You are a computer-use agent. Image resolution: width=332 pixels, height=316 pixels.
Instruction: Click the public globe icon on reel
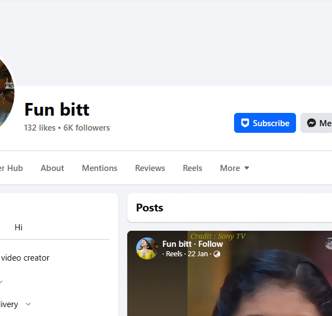[217, 253]
